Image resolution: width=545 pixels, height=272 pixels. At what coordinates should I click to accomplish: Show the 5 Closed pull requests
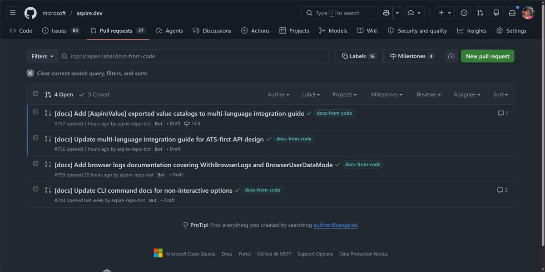94,94
